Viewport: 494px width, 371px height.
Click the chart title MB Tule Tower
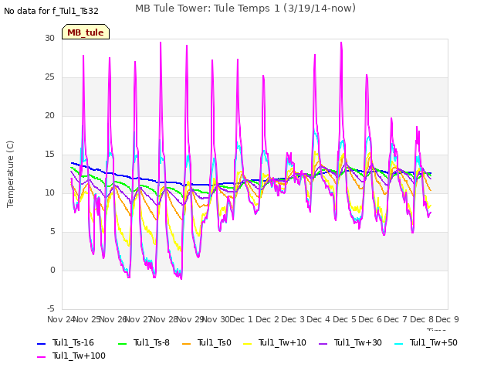(x=245, y=9)
